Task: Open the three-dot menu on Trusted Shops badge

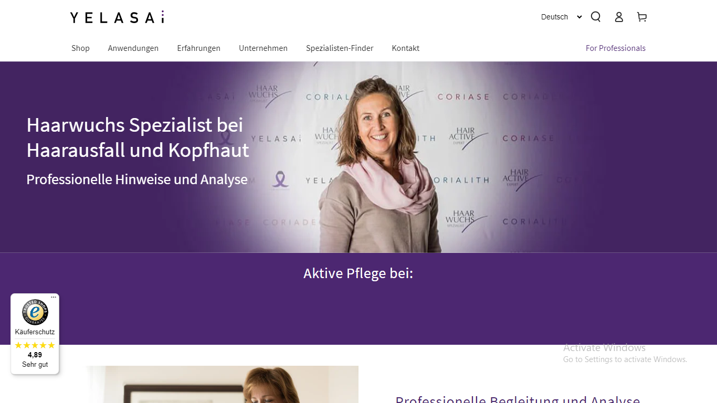Action: [x=54, y=297]
